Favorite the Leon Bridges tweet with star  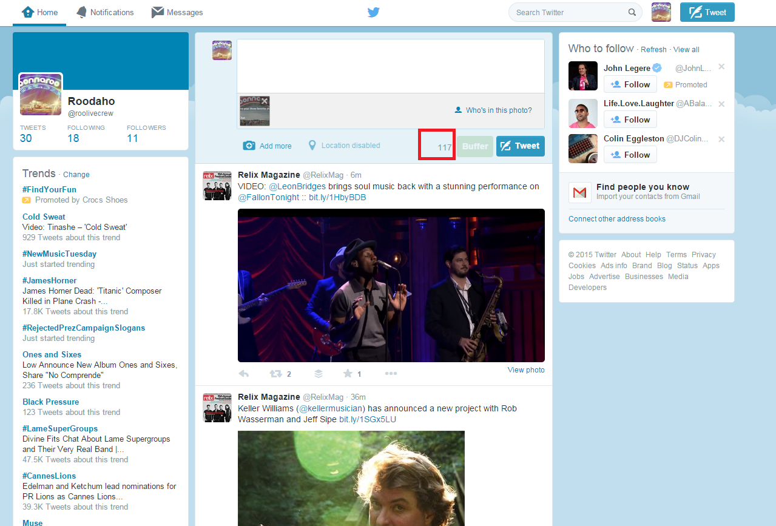348,374
